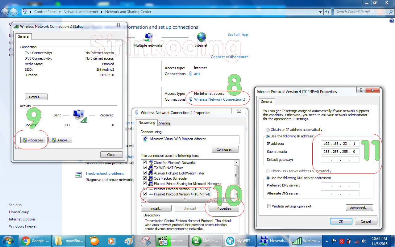Switch to the Sharing tab

pos(164,123)
